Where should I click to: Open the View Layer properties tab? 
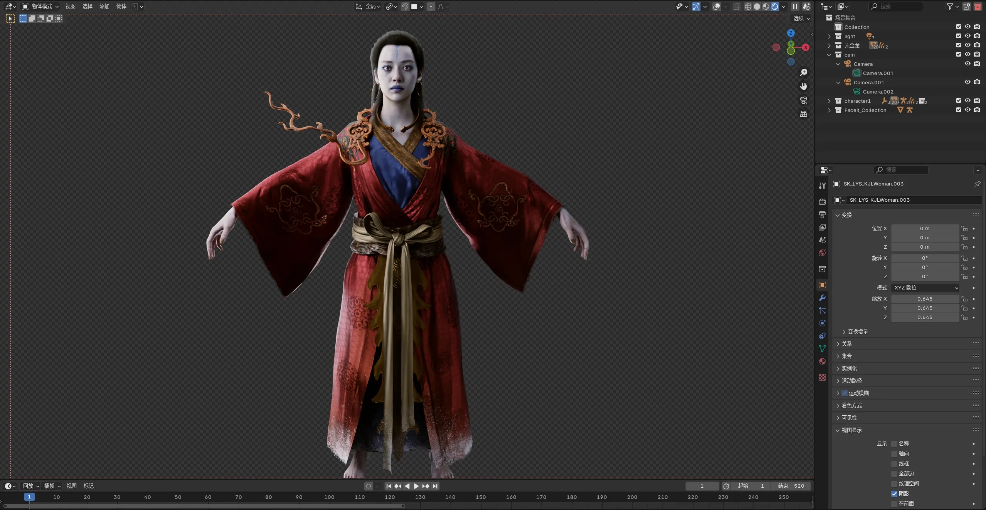click(x=822, y=227)
